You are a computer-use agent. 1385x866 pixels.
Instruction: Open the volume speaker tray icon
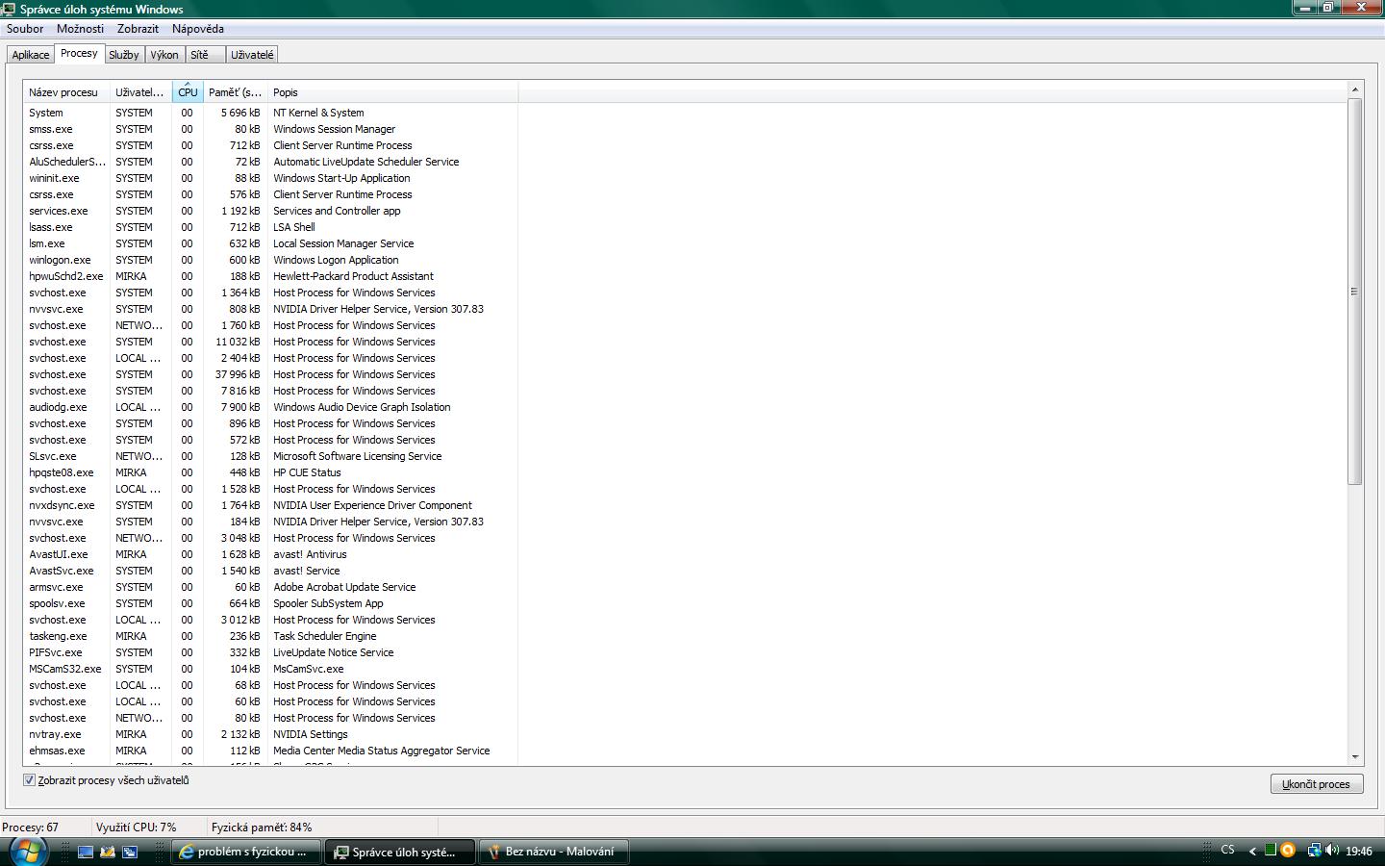click(x=1332, y=851)
